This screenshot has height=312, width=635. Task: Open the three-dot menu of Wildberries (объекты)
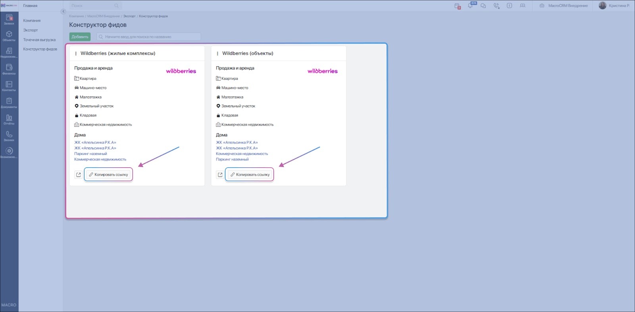[x=217, y=54]
